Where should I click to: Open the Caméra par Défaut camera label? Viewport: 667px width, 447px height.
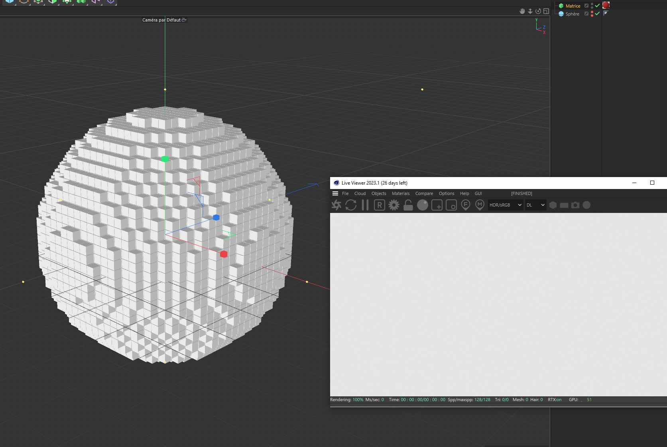[164, 20]
